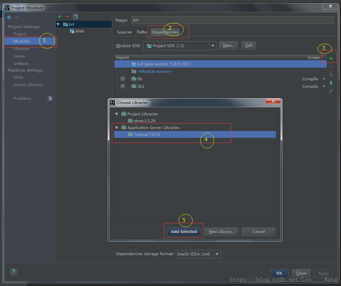Open the Facets settings
Image resolution: width=341 pixels, height=286 pixels.
coord(19,56)
